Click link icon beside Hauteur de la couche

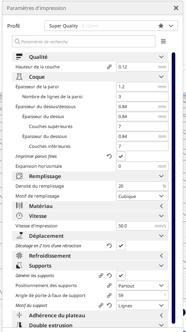coord(109,67)
